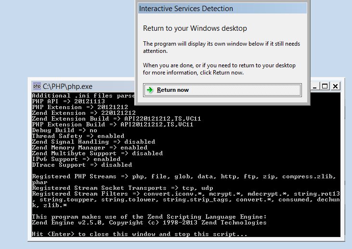Click the Interactive Services Detection title bar
The height and width of the screenshot is (249, 352).
(x=222, y=9)
